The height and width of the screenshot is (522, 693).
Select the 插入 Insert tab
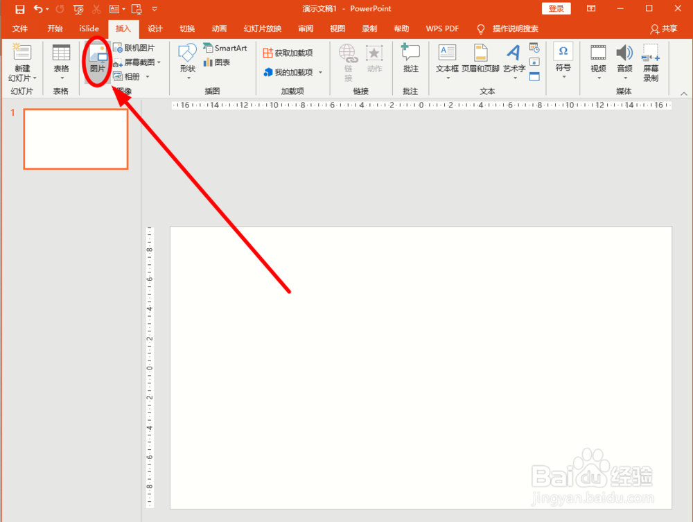(123, 29)
